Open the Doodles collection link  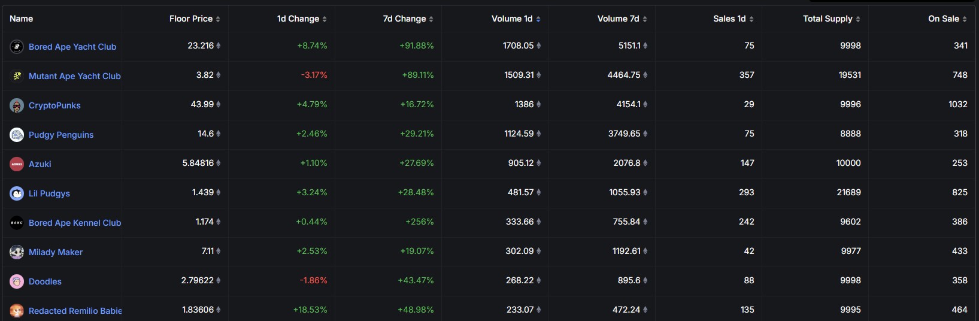coord(45,281)
